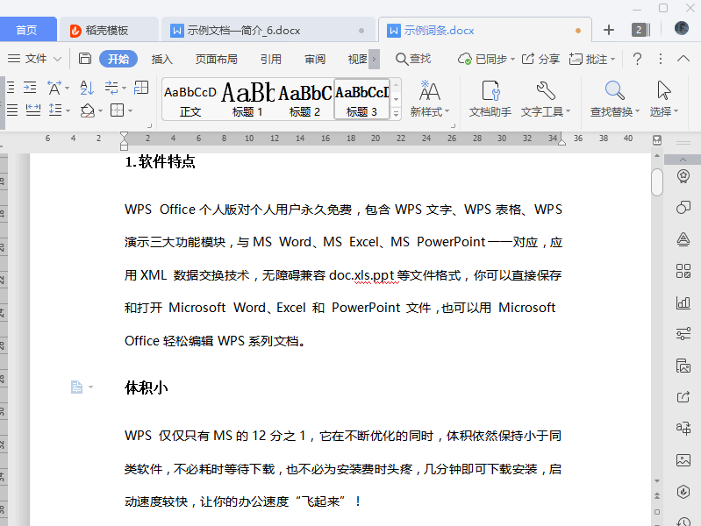Viewport: 701px width, 526px height.
Task: Switch to the 插入 ribbon tab
Action: [162, 59]
